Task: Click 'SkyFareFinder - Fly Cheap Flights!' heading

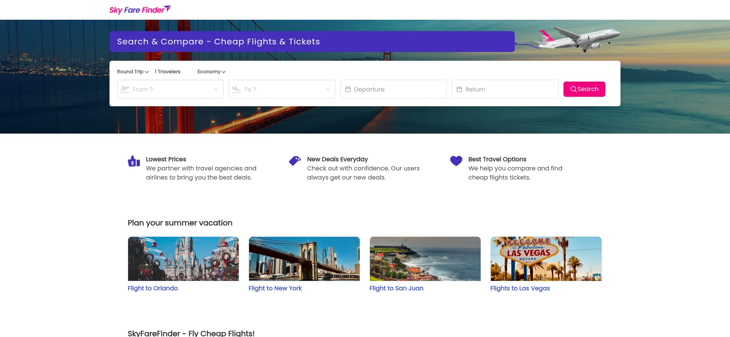Action: tap(191, 333)
